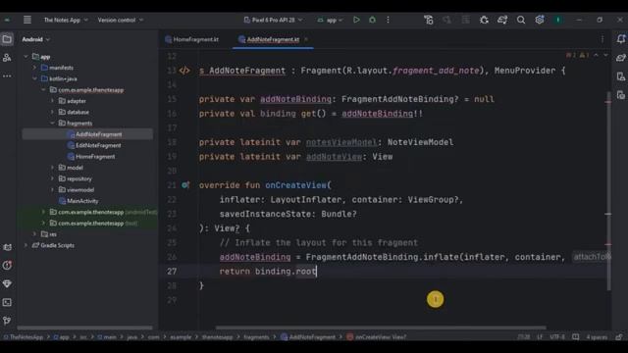Viewport: 628px width, 353px height.
Task: Switch to HomeFragment.kt tab
Action: click(192, 39)
